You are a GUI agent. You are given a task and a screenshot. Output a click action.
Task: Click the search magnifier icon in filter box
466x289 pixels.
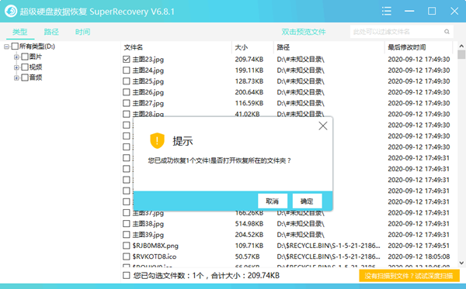coord(447,32)
